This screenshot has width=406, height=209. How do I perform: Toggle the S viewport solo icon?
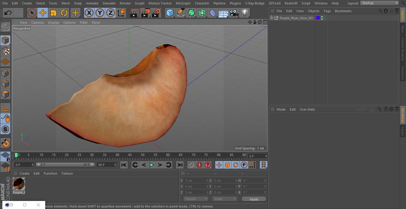click(5, 129)
